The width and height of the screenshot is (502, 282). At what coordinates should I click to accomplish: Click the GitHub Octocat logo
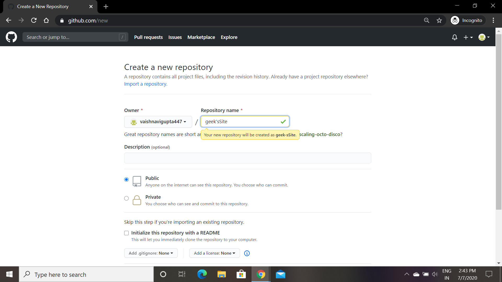pyautogui.click(x=11, y=37)
